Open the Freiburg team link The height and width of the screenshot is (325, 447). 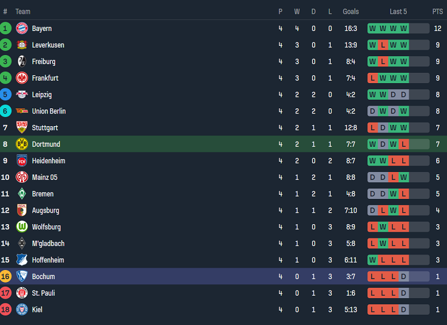(x=44, y=61)
